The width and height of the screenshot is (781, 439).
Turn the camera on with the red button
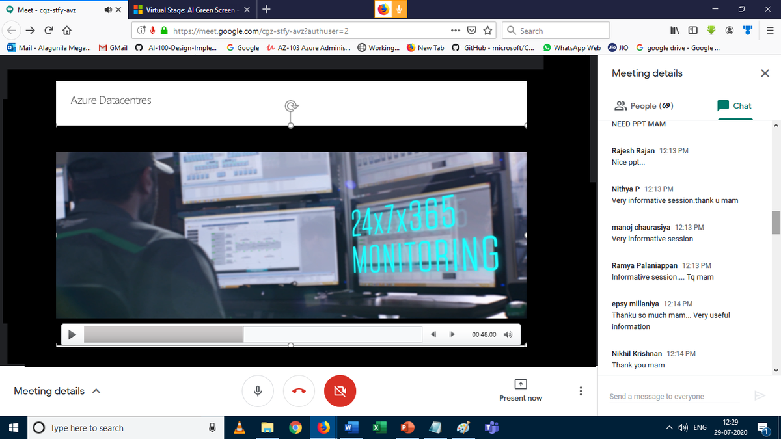[340, 391]
